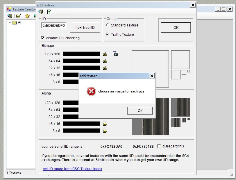Close the add texture dialog window
The width and height of the screenshot is (236, 180).
click(193, 5)
